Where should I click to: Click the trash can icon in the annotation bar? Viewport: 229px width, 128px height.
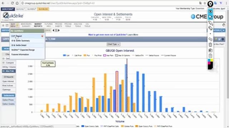[x=210, y=45]
